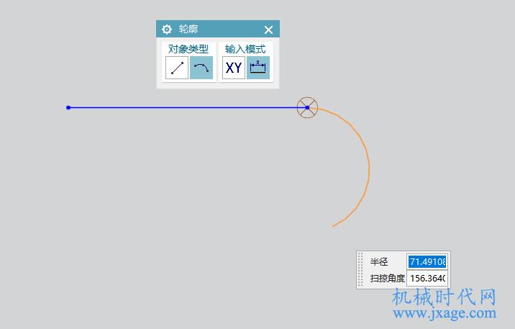
Task: Click the 输入模式 group label
Action: coord(245,49)
